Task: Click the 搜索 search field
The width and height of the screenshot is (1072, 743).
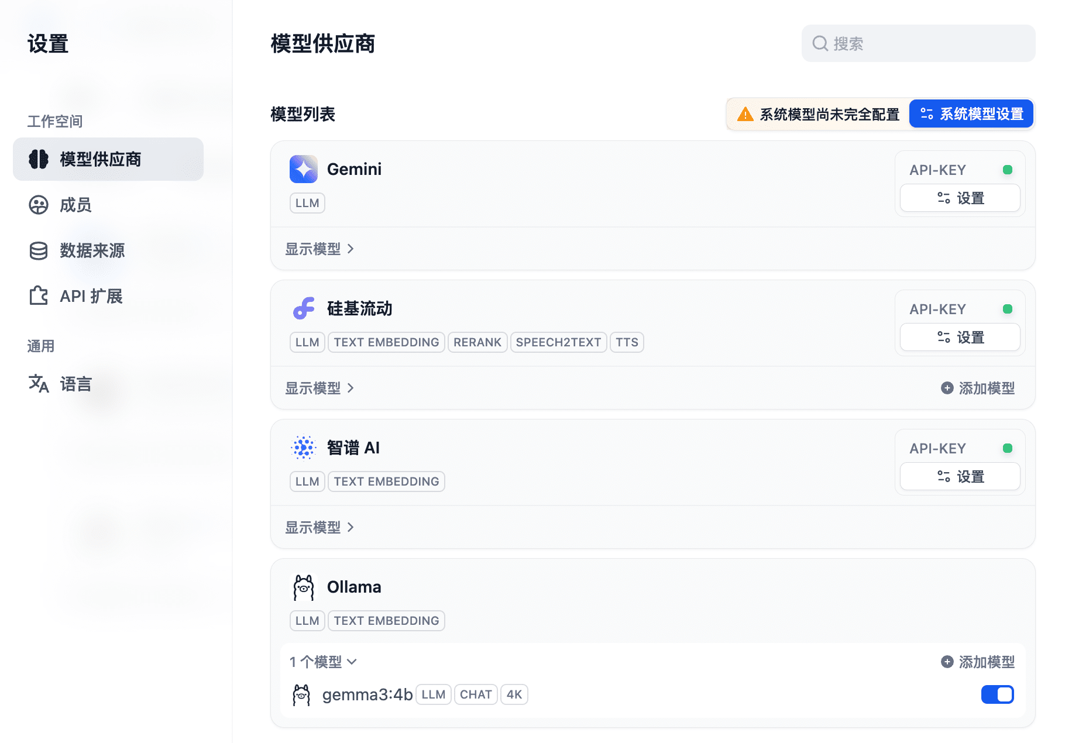Action: click(918, 43)
